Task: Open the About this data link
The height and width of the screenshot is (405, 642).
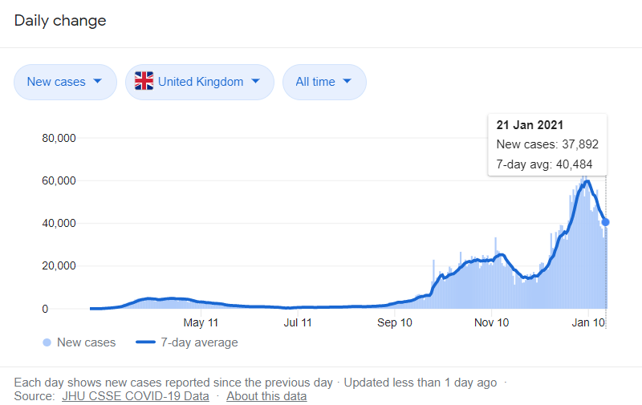Action: click(266, 396)
